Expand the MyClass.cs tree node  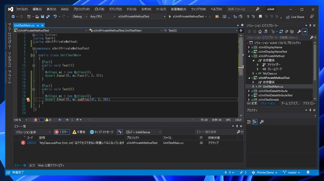click(253, 73)
